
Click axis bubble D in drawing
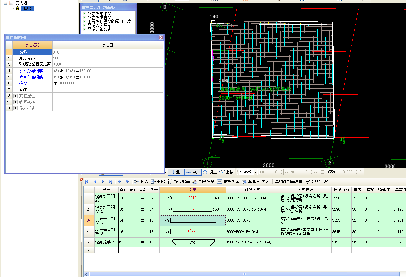click(165, 7)
